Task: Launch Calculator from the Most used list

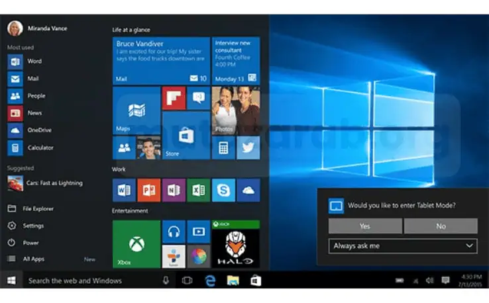Action: coord(30,148)
